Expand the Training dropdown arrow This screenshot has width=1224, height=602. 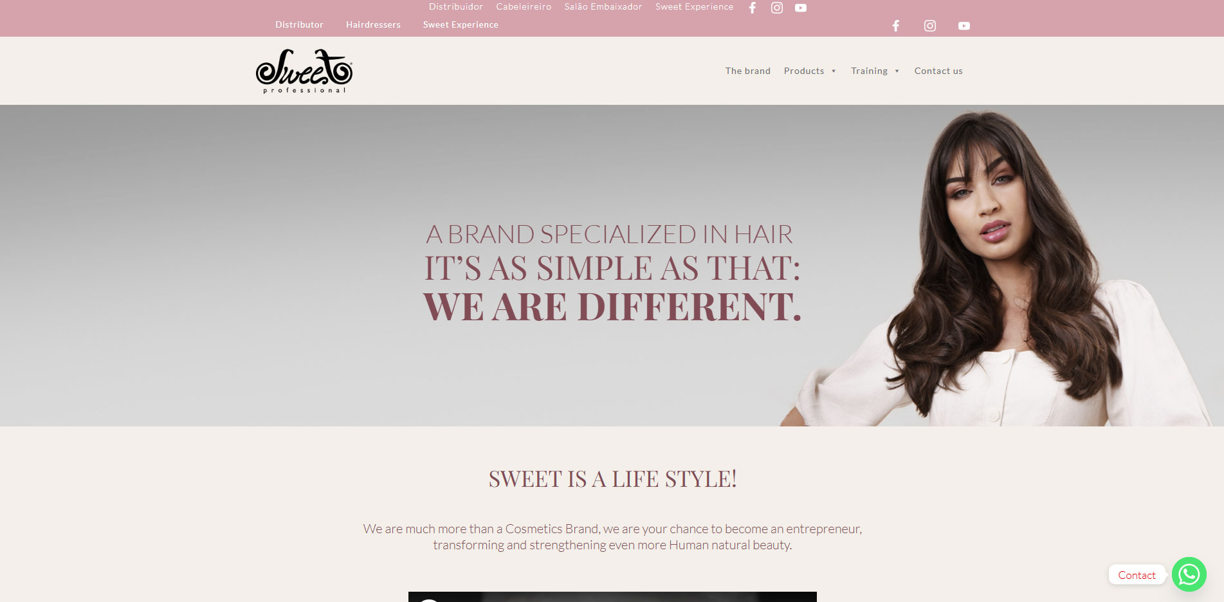point(897,71)
